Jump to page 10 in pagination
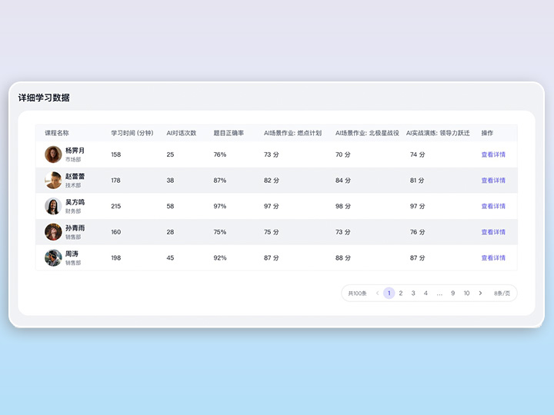554x415 pixels. point(466,293)
